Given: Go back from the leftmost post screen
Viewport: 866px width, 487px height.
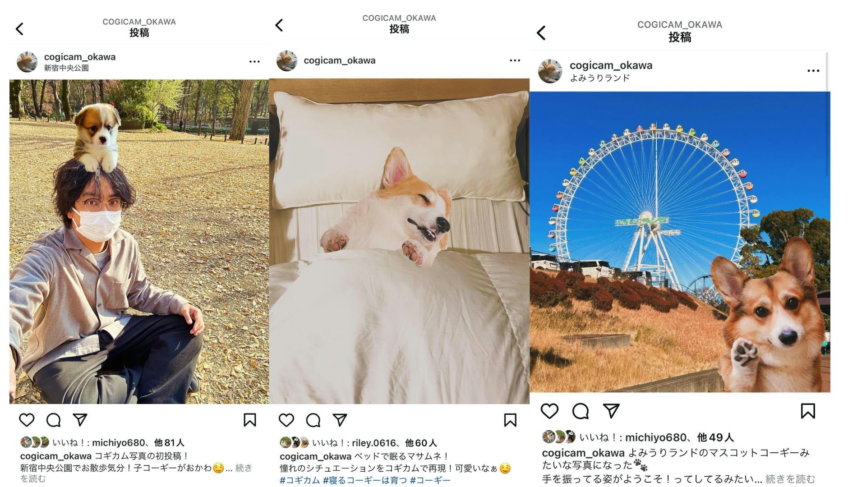Looking at the screenshot, I should [19, 29].
